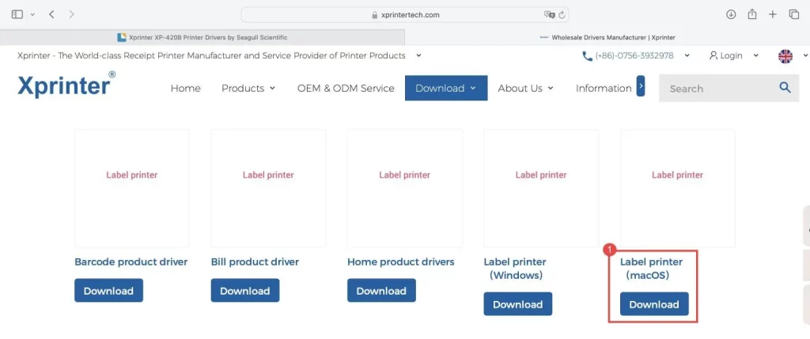Viewport: 810px width, 339px height.
Task: Open the OEM & ODM Service menu
Action: click(x=346, y=89)
